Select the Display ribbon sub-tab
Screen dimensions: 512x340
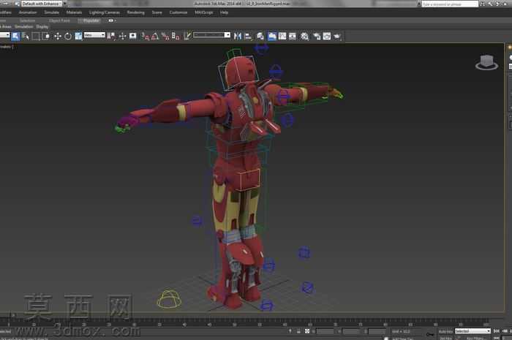pos(42,27)
